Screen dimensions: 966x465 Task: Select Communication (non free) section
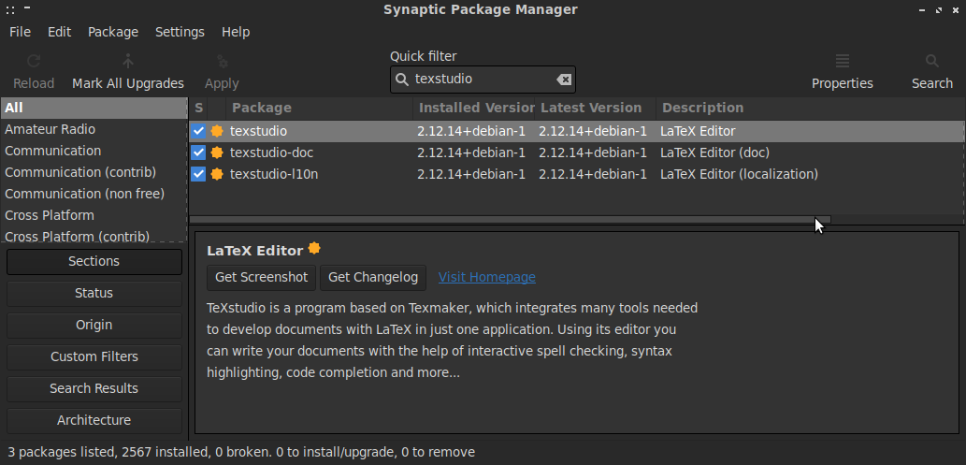tap(94, 195)
